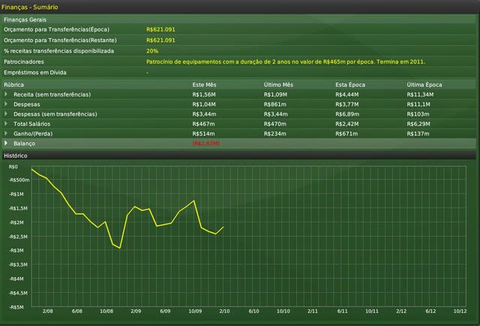Click the Finanças - Sumário title
This screenshot has height=326, width=480.
pyautogui.click(x=30, y=7)
